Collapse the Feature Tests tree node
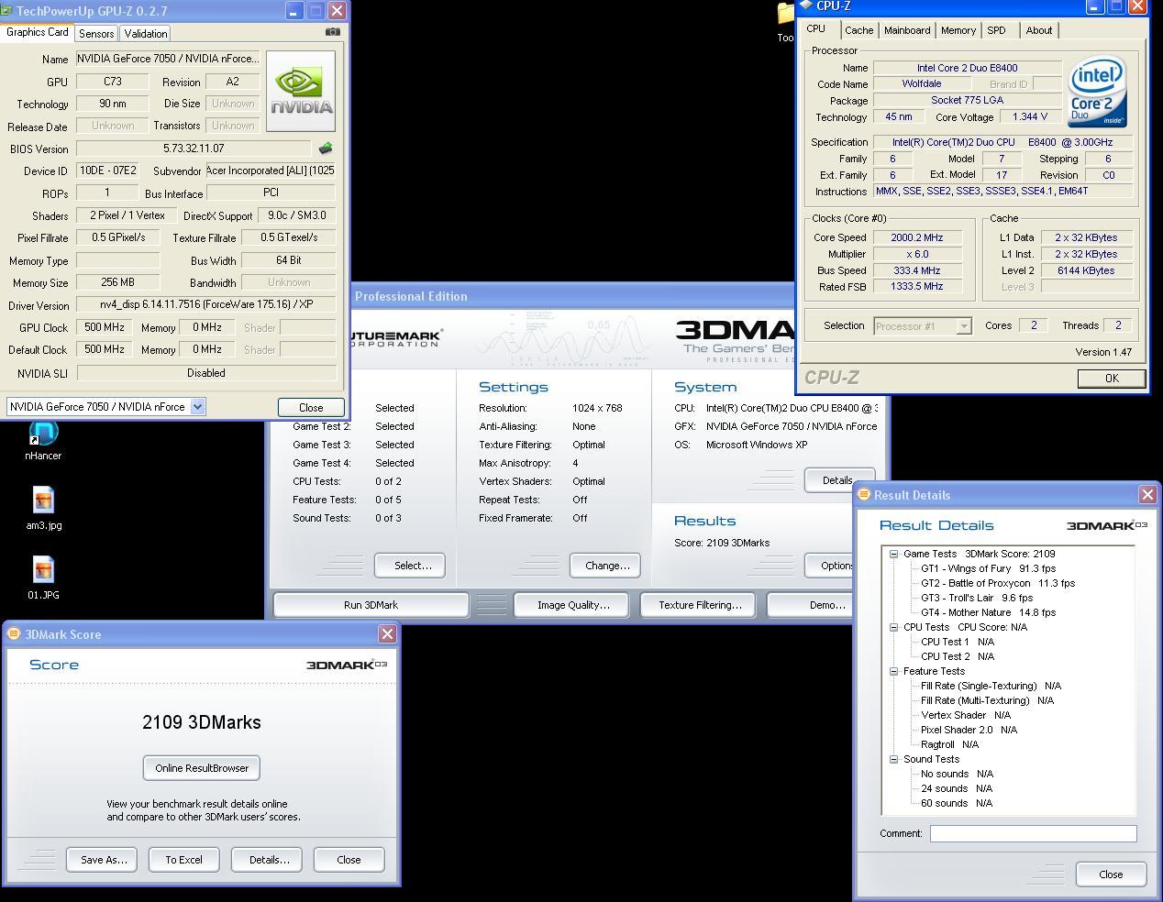1163x902 pixels. tap(893, 671)
